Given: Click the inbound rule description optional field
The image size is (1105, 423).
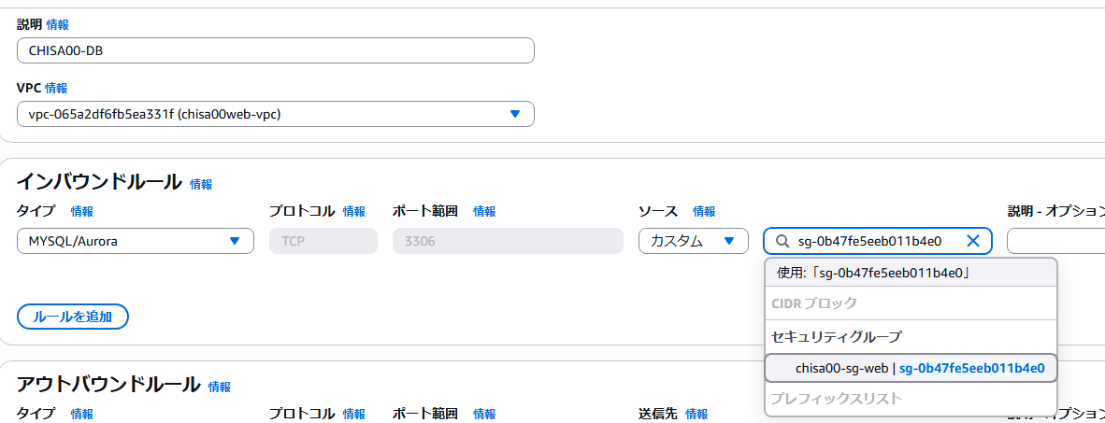Looking at the screenshot, I should tap(1055, 241).
